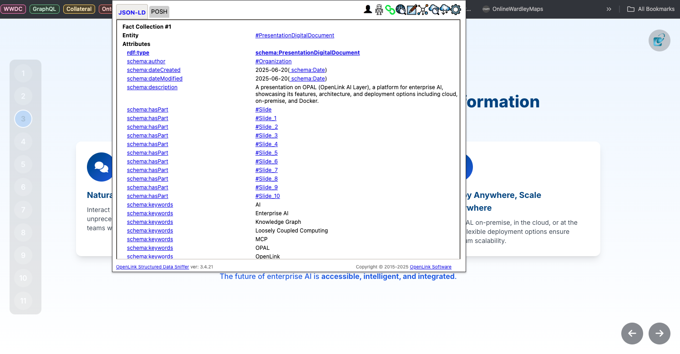Screen dimensions: 680x354
Task: Open the All Bookmarks folder
Action: pos(651,9)
